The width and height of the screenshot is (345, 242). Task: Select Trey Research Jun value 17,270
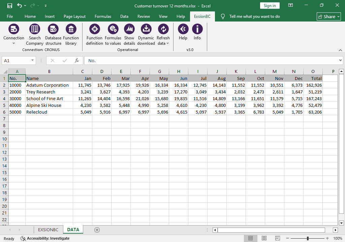(x=179, y=92)
